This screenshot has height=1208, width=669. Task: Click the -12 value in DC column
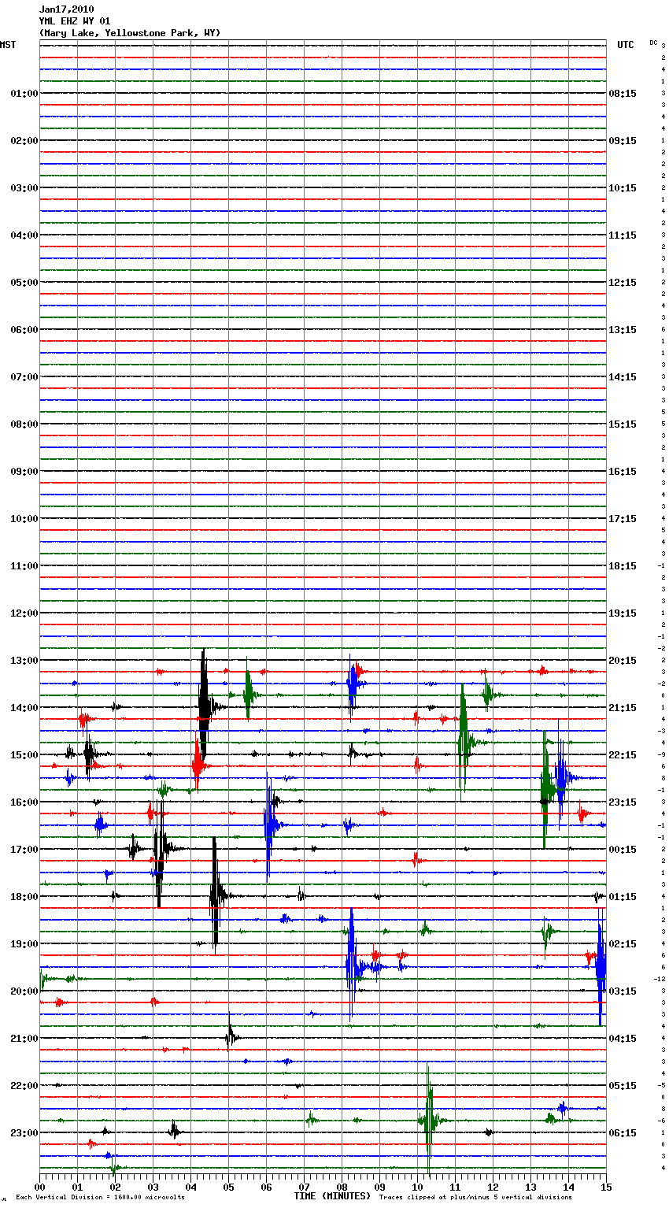pos(660,979)
